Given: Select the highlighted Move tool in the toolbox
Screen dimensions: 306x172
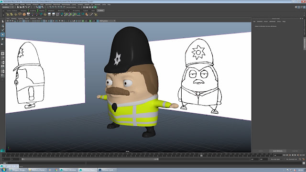Looking at the screenshot, I should [2, 35].
